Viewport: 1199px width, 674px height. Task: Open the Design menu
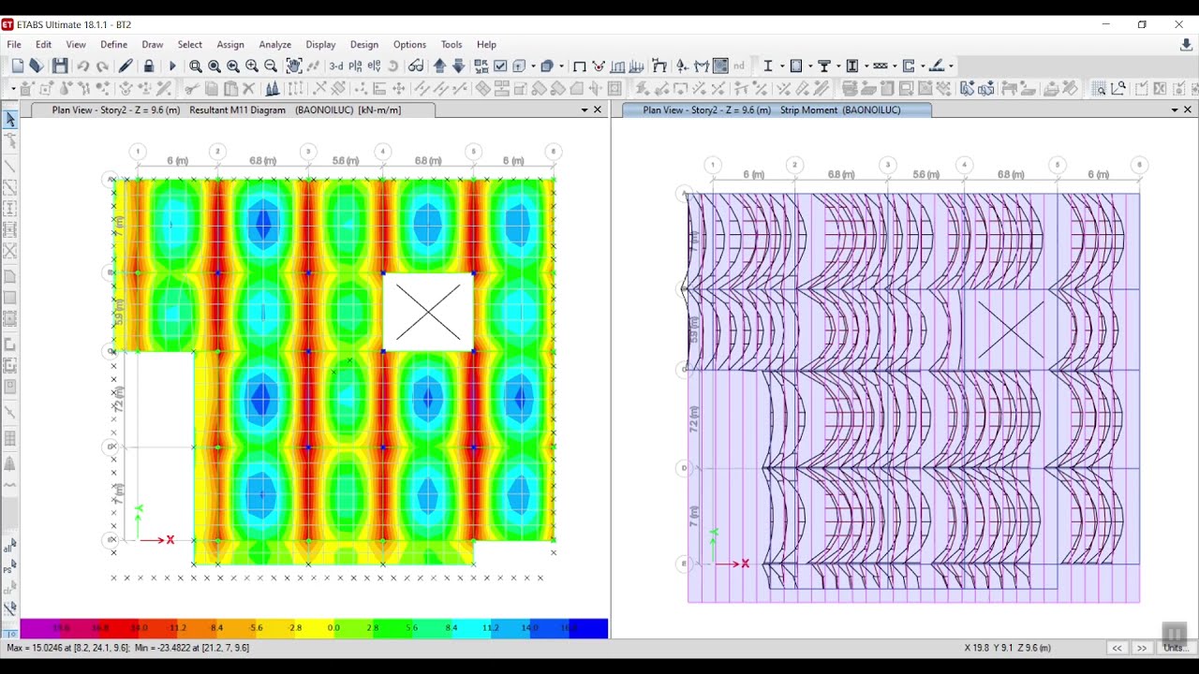click(364, 44)
